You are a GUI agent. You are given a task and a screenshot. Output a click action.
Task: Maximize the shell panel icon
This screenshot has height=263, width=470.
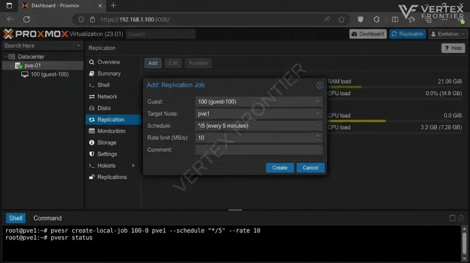(452, 218)
